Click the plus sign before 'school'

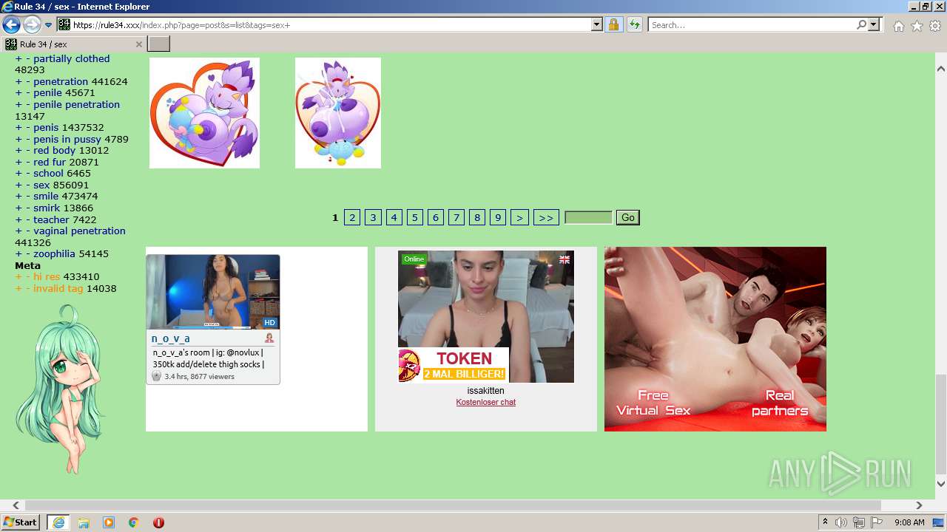pyautogui.click(x=18, y=173)
